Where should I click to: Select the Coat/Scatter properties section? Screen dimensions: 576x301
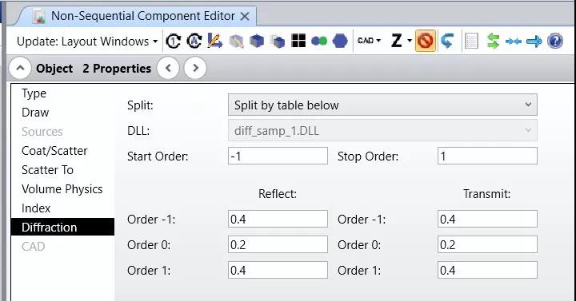[54, 151]
